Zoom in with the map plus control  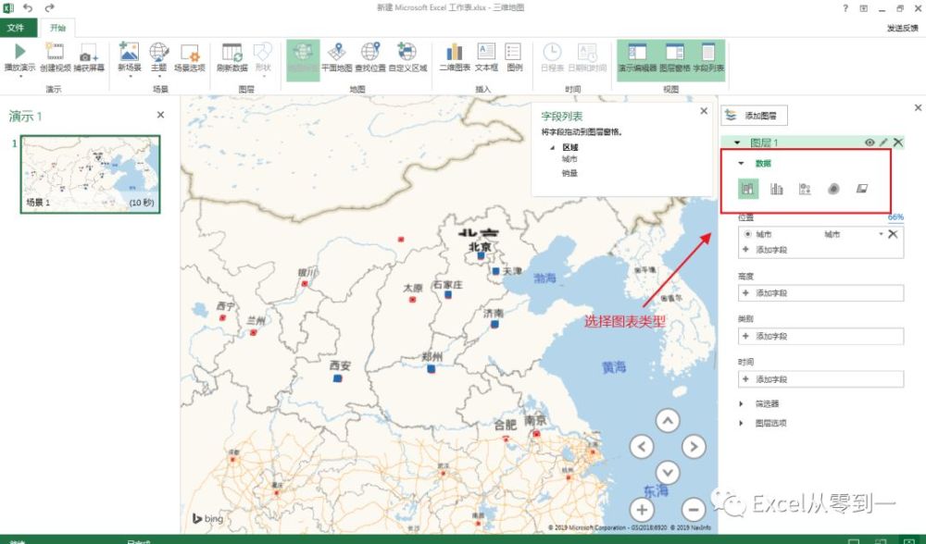click(x=642, y=510)
